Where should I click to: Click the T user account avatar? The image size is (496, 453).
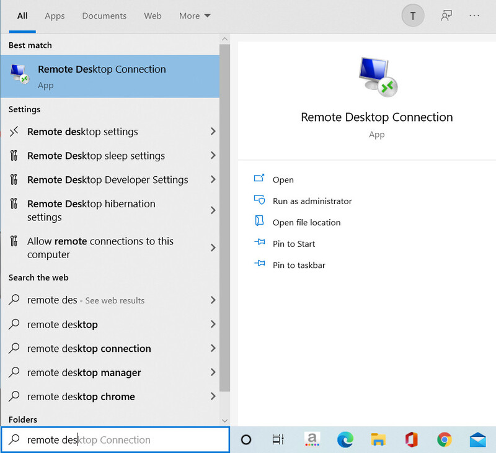coord(413,16)
